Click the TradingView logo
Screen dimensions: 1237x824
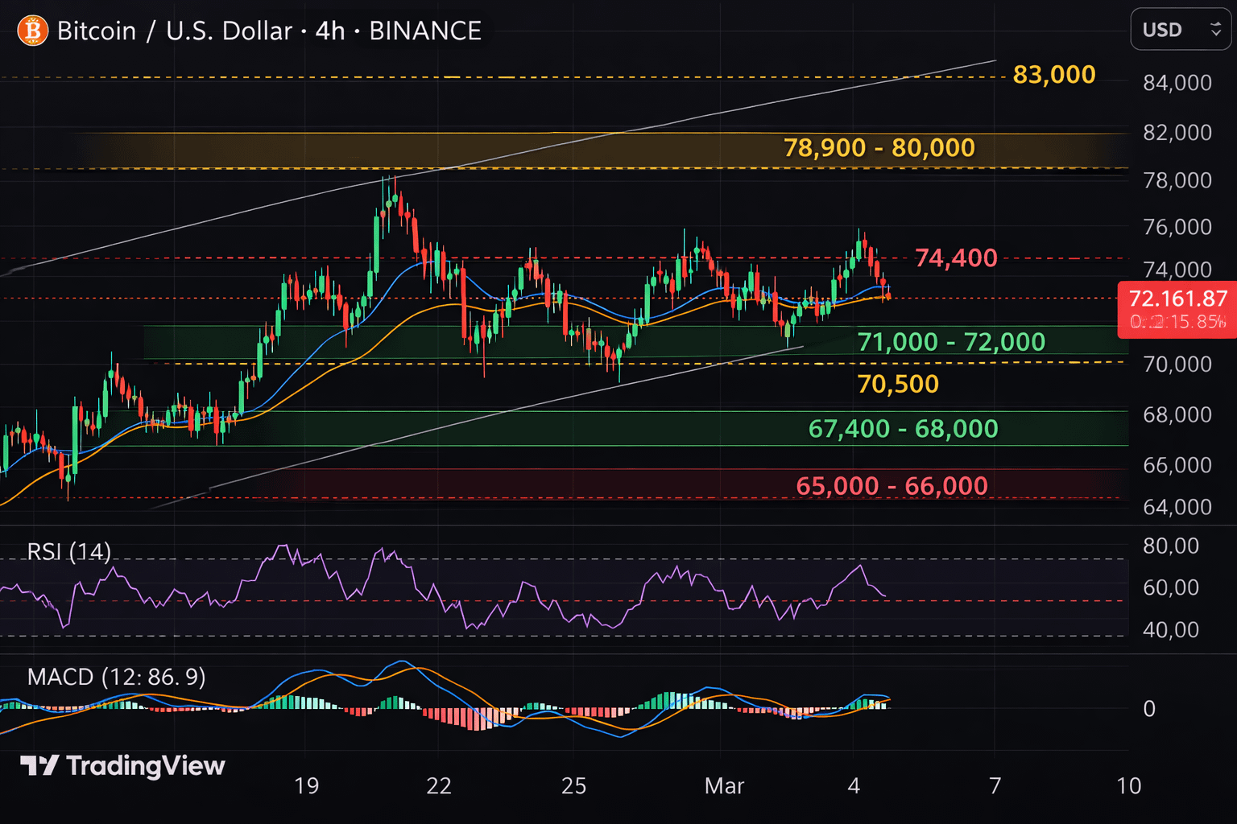click(122, 765)
